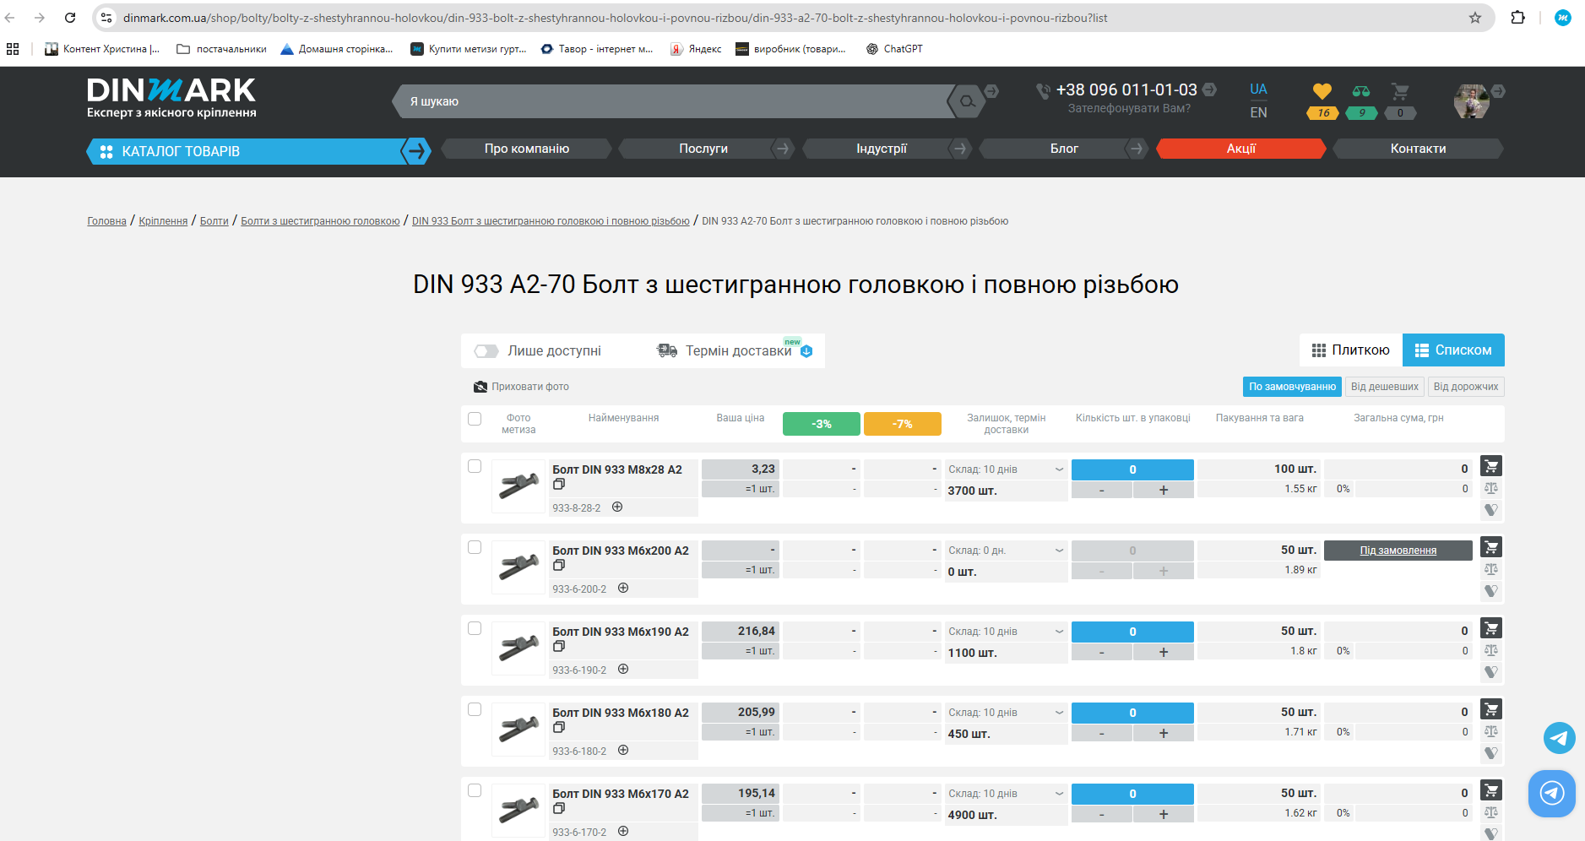Compare Болт DIN 933 M8x28 A2 scales icon
This screenshot has width=1585, height=841.
pos(1491,488)
